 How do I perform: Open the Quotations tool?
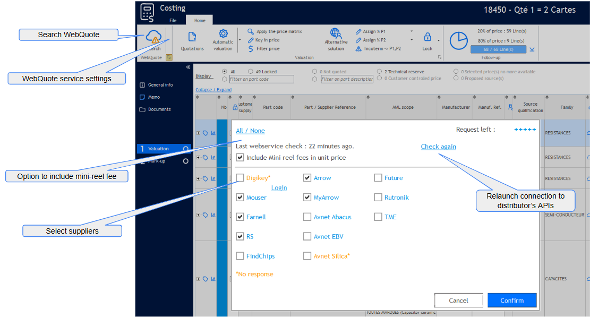coord(192,37)
